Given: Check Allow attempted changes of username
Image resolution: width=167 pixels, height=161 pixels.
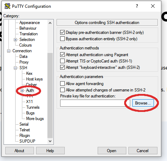Looking at the screenshot, I should [x=62, y=90].
